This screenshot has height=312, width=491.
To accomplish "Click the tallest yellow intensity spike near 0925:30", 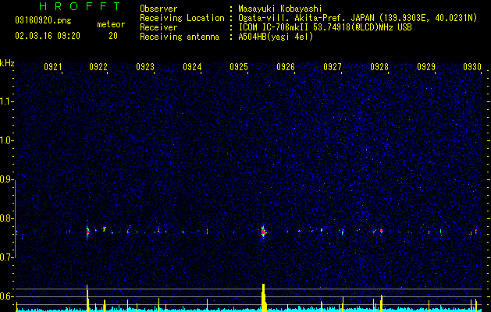I will tap(263, 297).
